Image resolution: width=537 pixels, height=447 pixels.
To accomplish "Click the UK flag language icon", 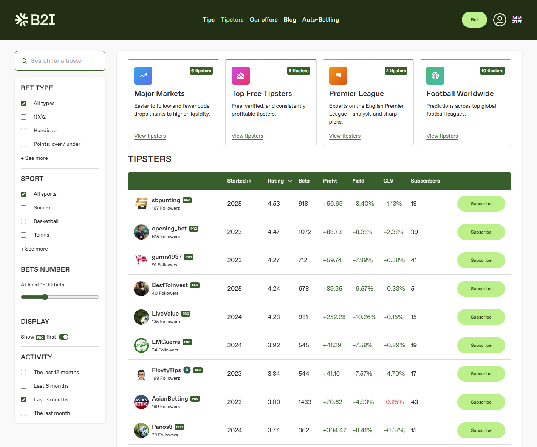I will 517,20.
